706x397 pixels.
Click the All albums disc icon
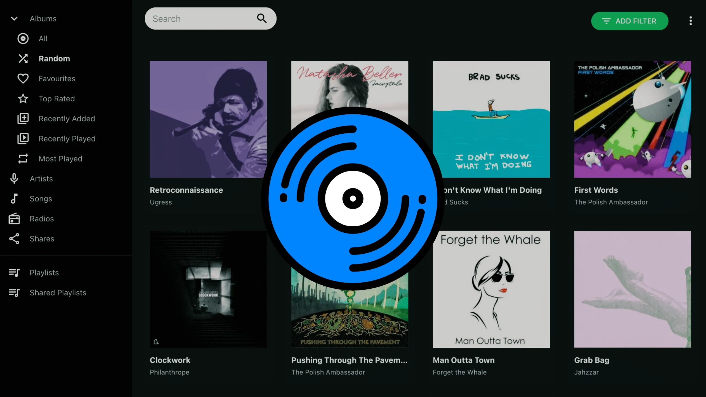[x=23, y=39]
